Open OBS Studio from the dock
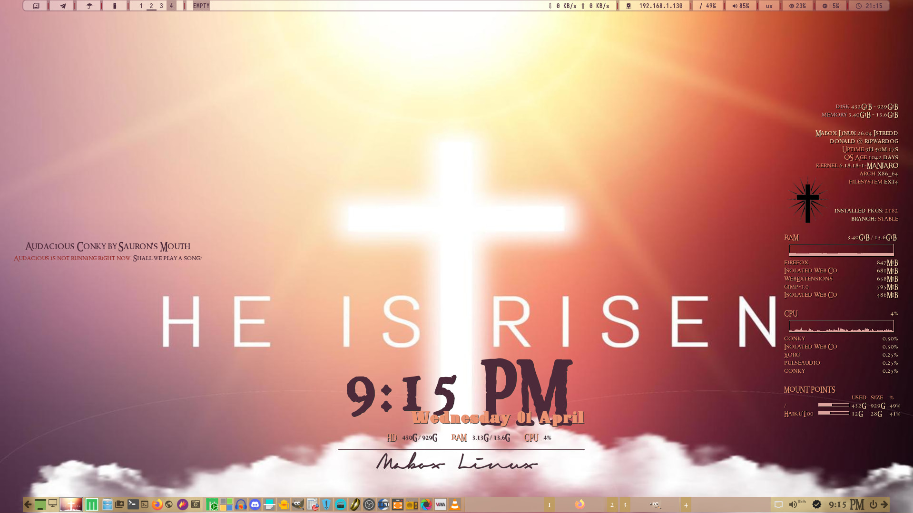Image resolution: width=913 pixels, height=513 pixels. pos(369,504)
